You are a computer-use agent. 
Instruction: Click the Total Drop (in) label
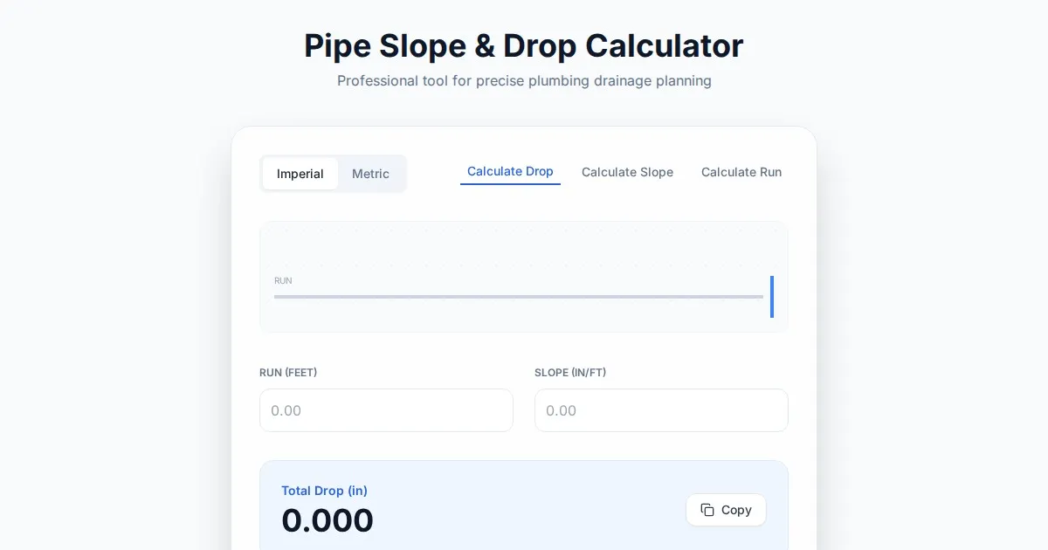[x=324, y=491]
